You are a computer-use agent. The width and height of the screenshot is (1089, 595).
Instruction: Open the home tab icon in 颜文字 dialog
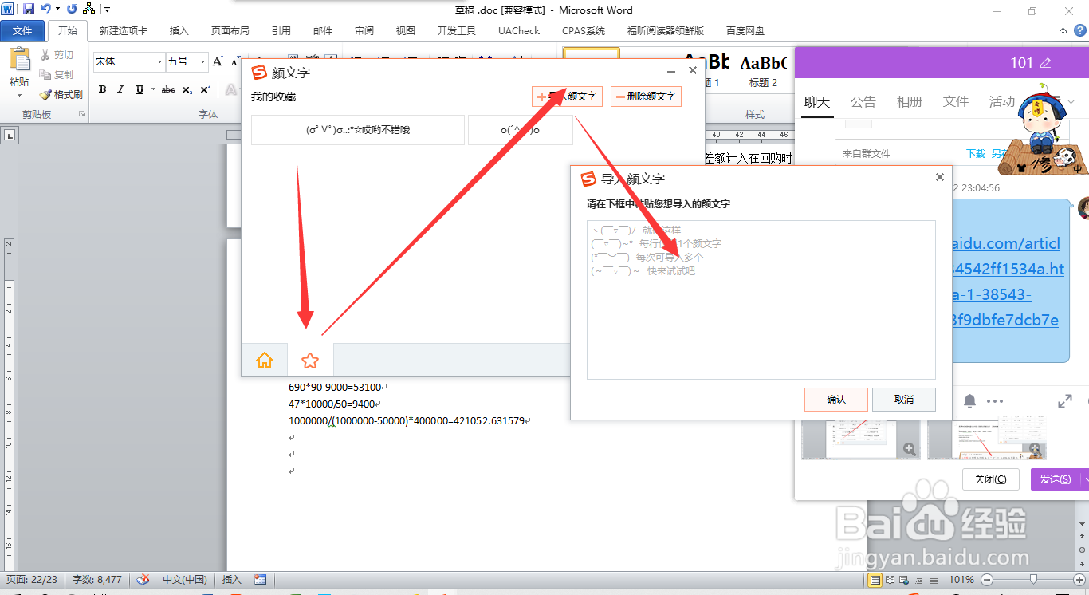pos(264,360)
